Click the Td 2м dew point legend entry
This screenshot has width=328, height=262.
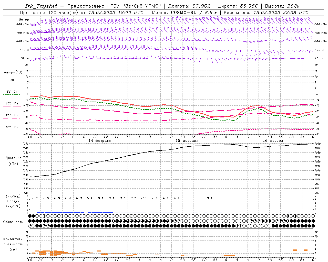pos(12,92)
